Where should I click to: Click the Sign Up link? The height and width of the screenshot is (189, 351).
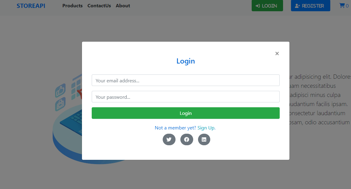206,128
